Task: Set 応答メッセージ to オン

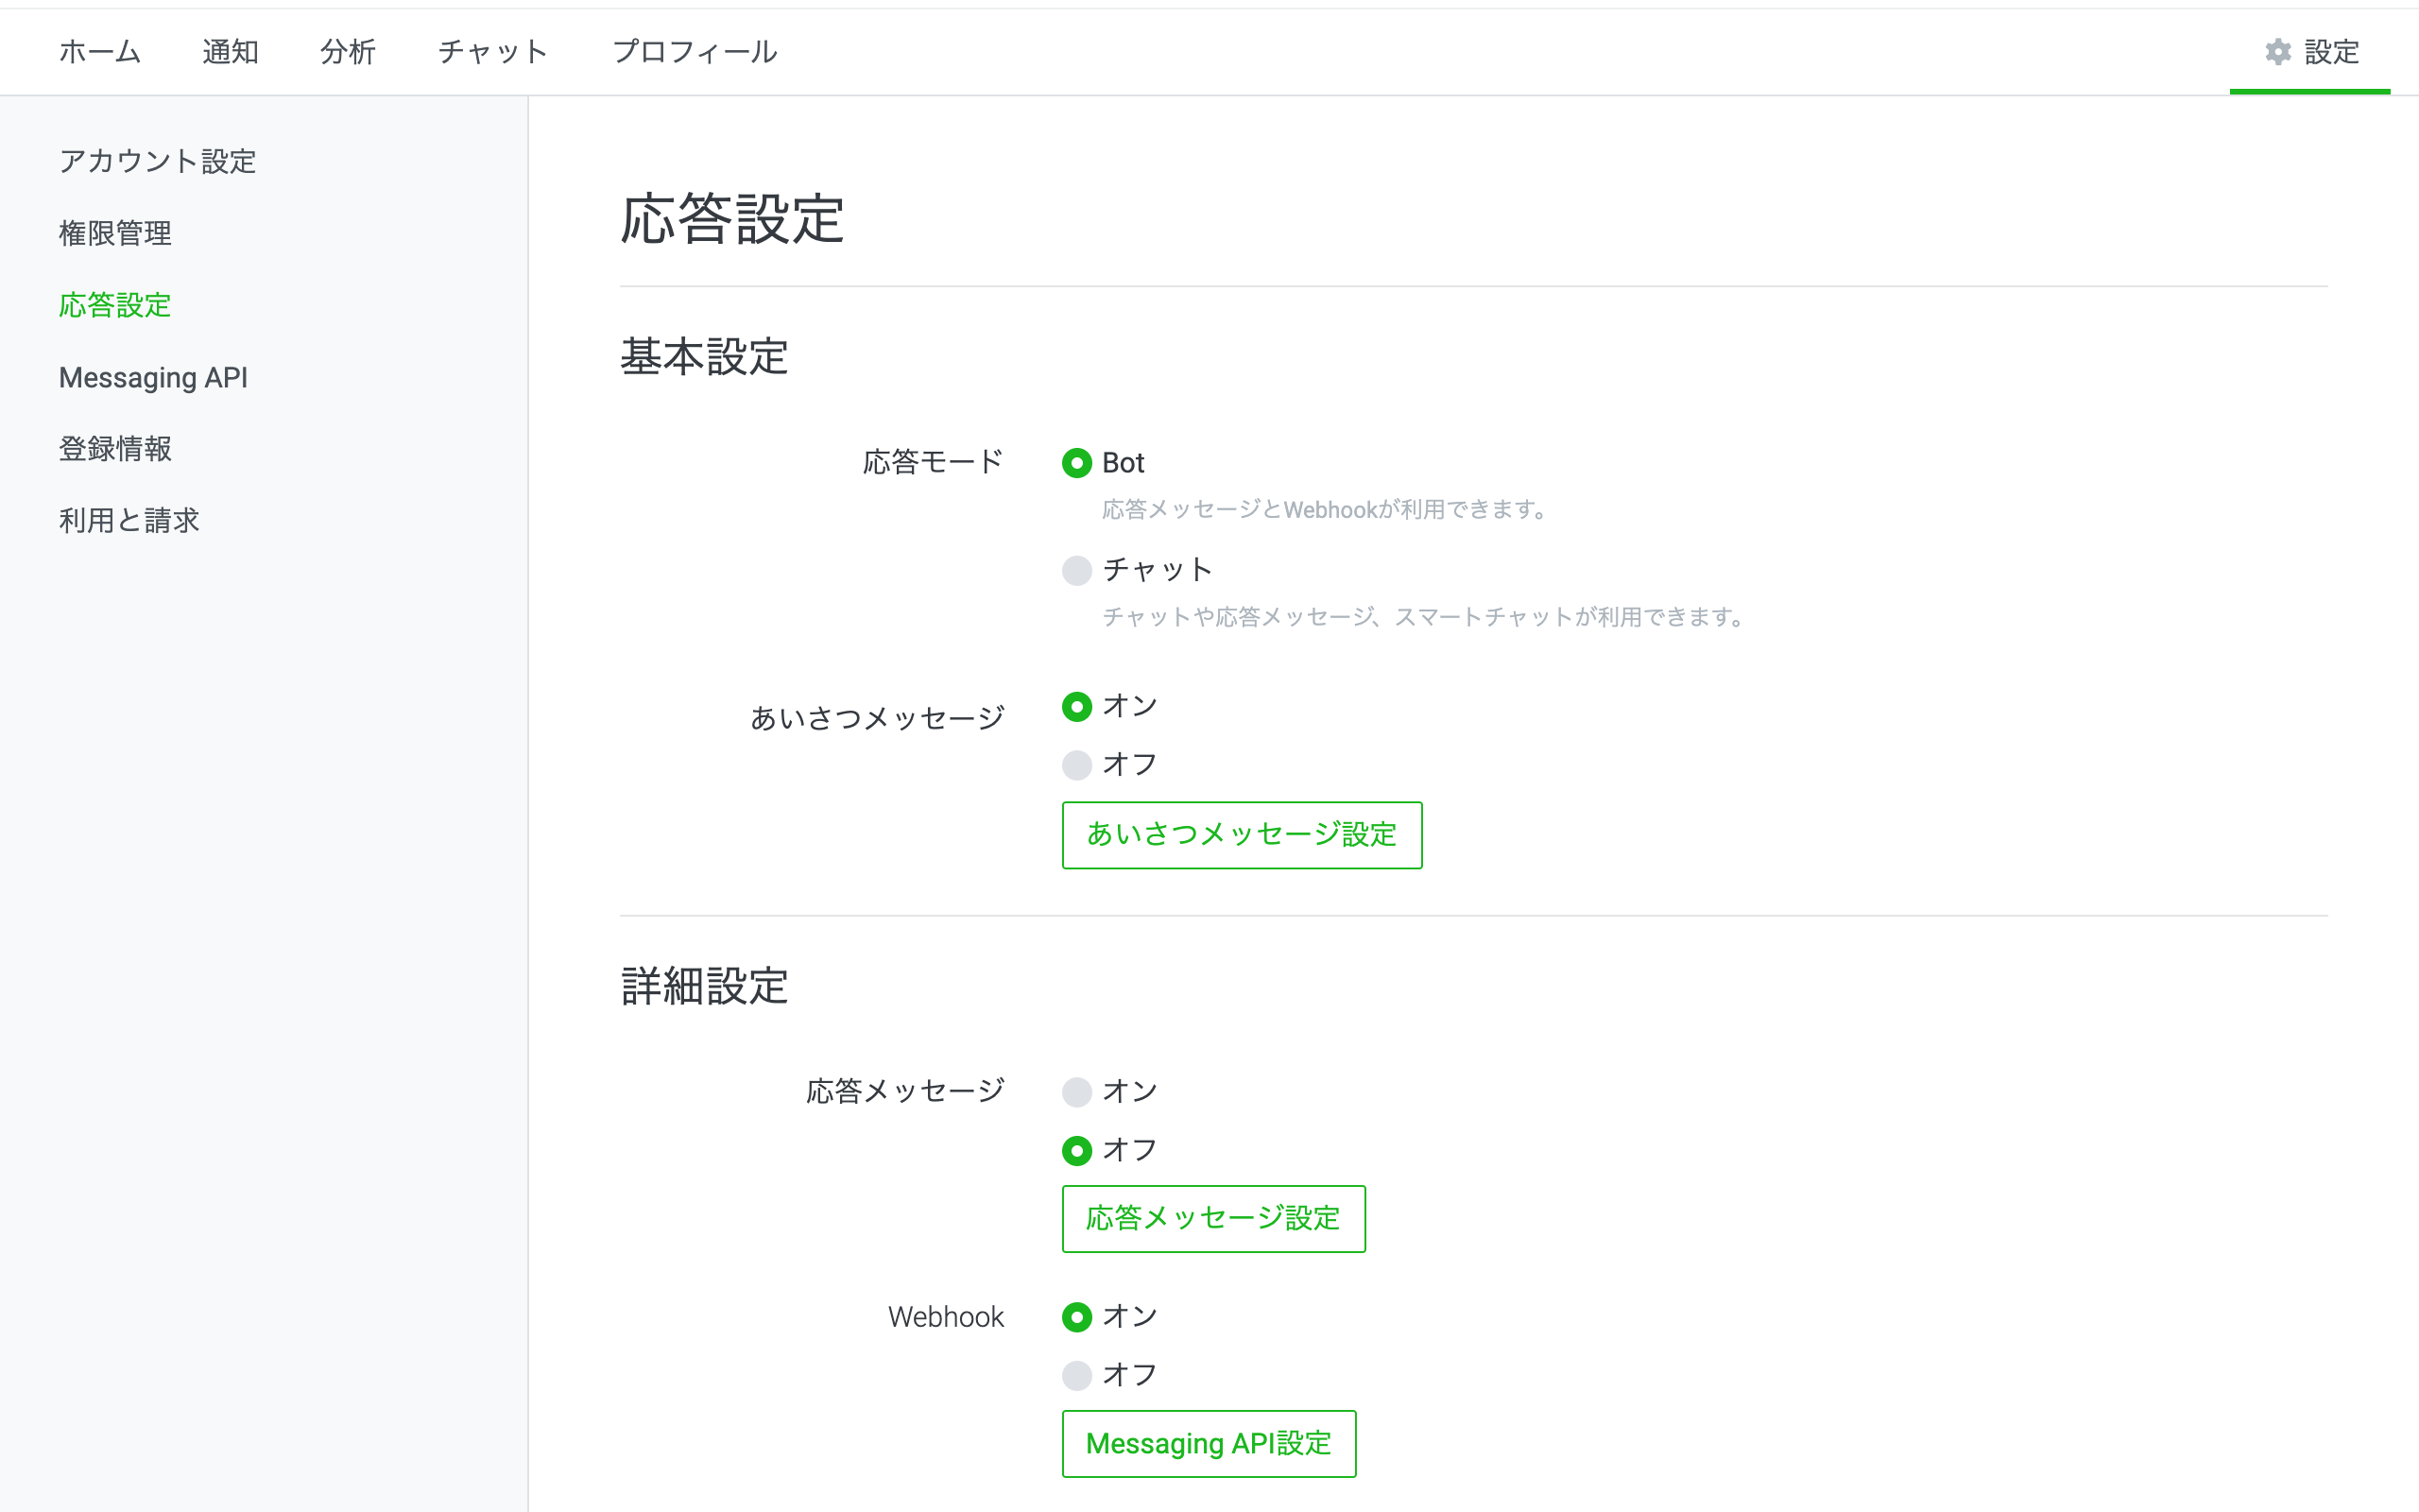Action: pos(1076,1092)
